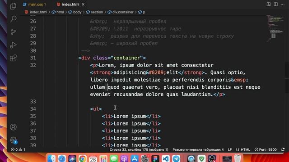The image size is (289, 162).
Task: Open the file compare icon in editor toolbar
Action: 269,4
